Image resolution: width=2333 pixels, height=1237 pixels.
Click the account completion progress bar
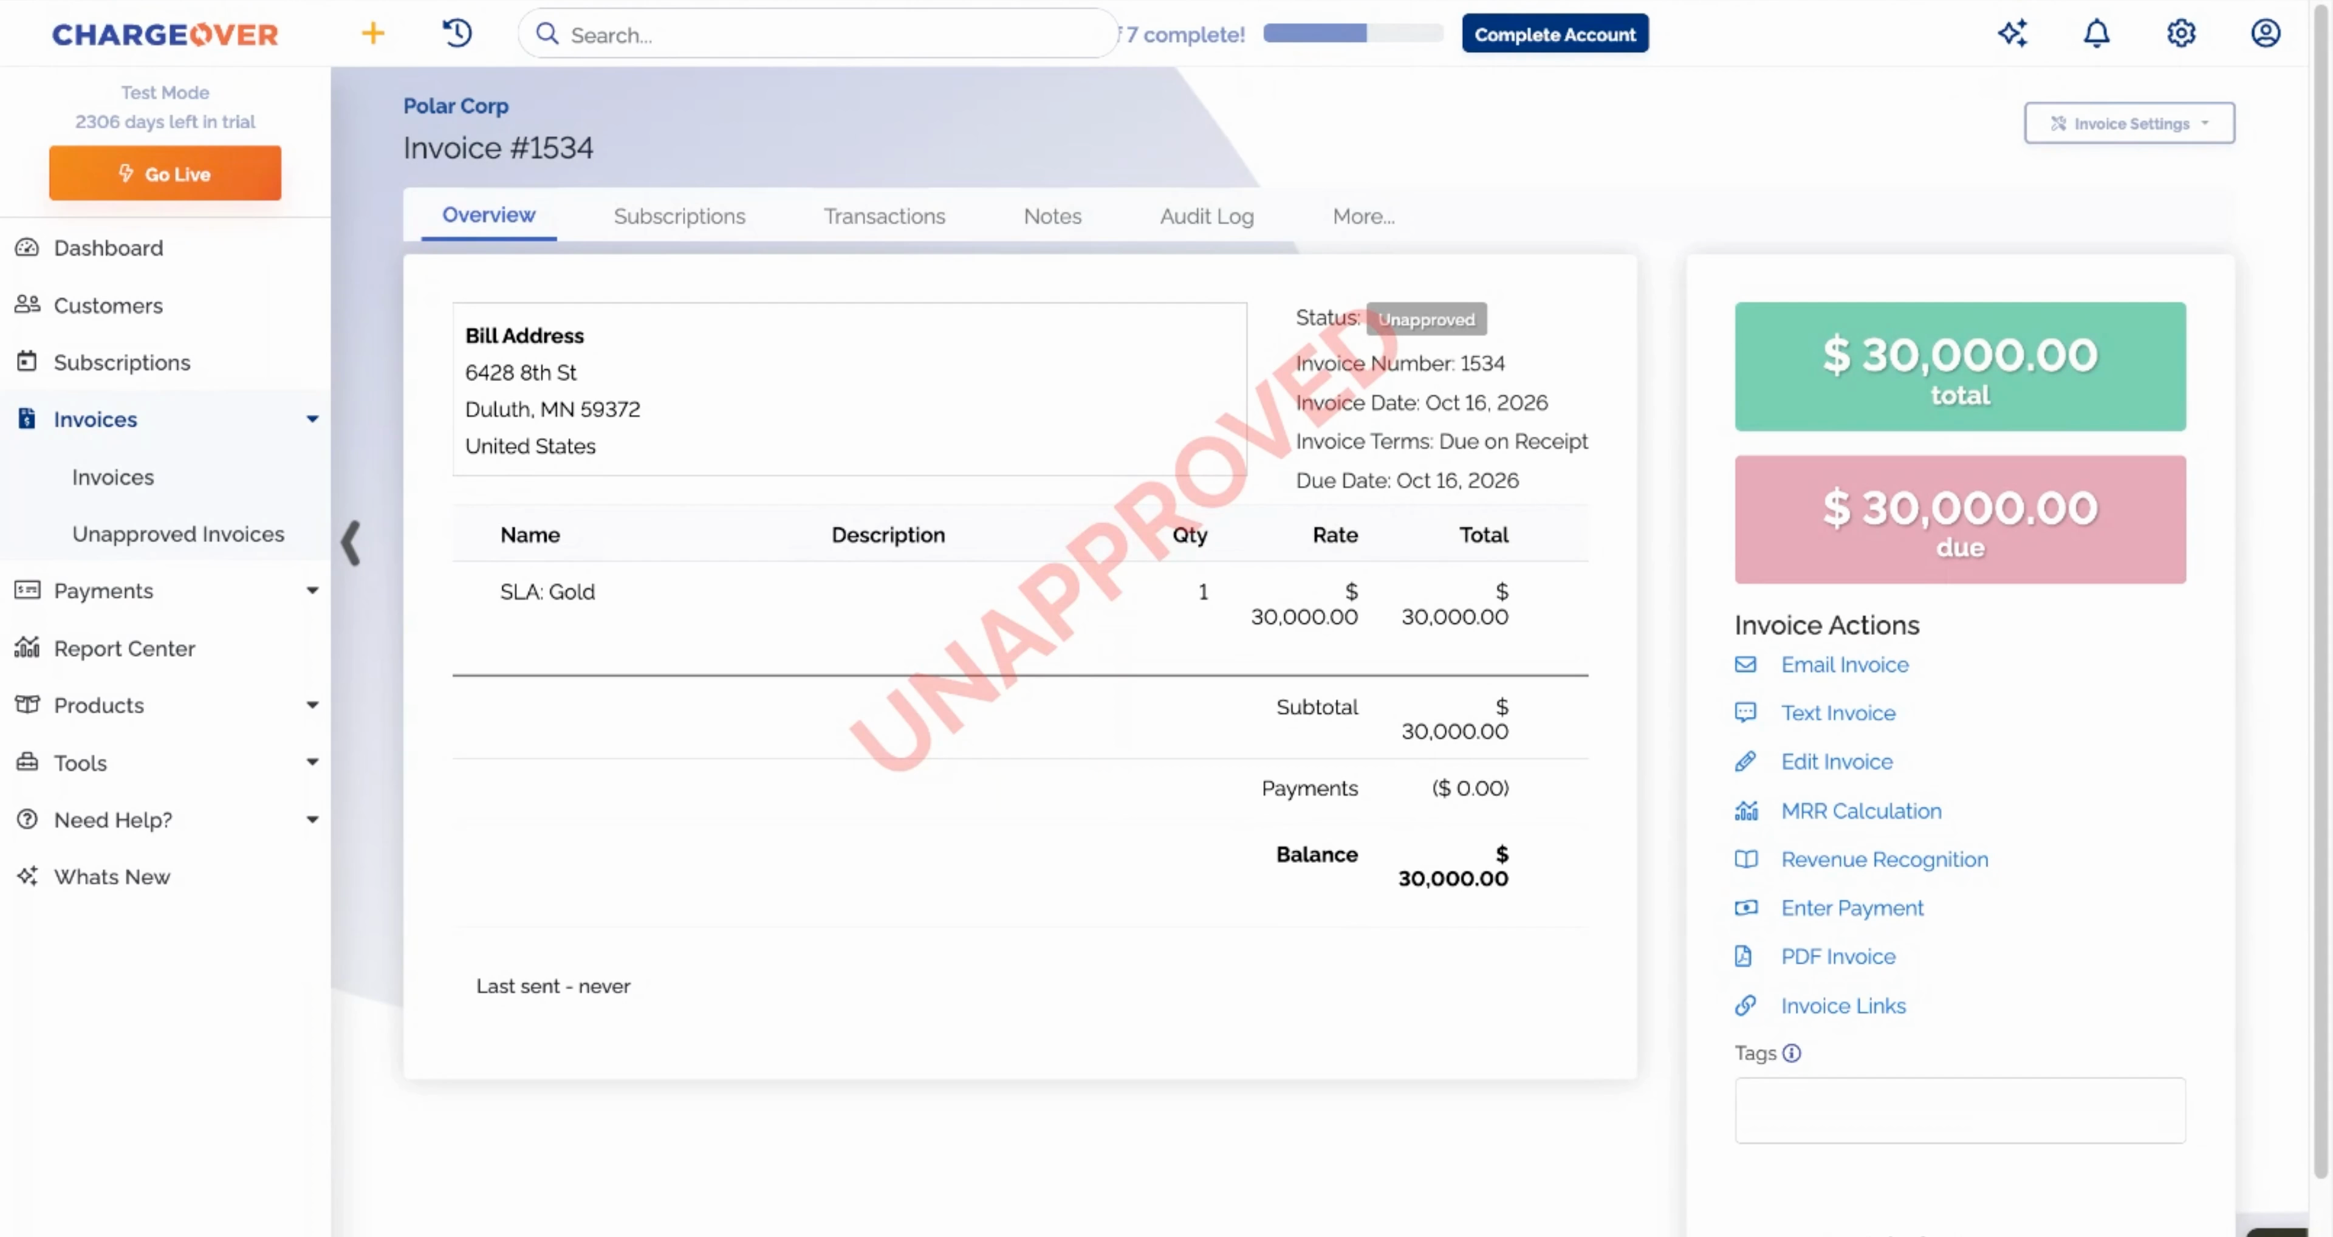click(x=1353, y=33)
